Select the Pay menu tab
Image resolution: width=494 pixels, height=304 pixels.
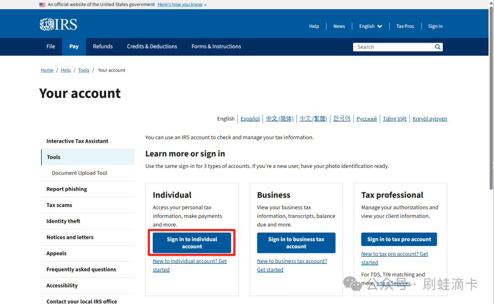point(74,47)
